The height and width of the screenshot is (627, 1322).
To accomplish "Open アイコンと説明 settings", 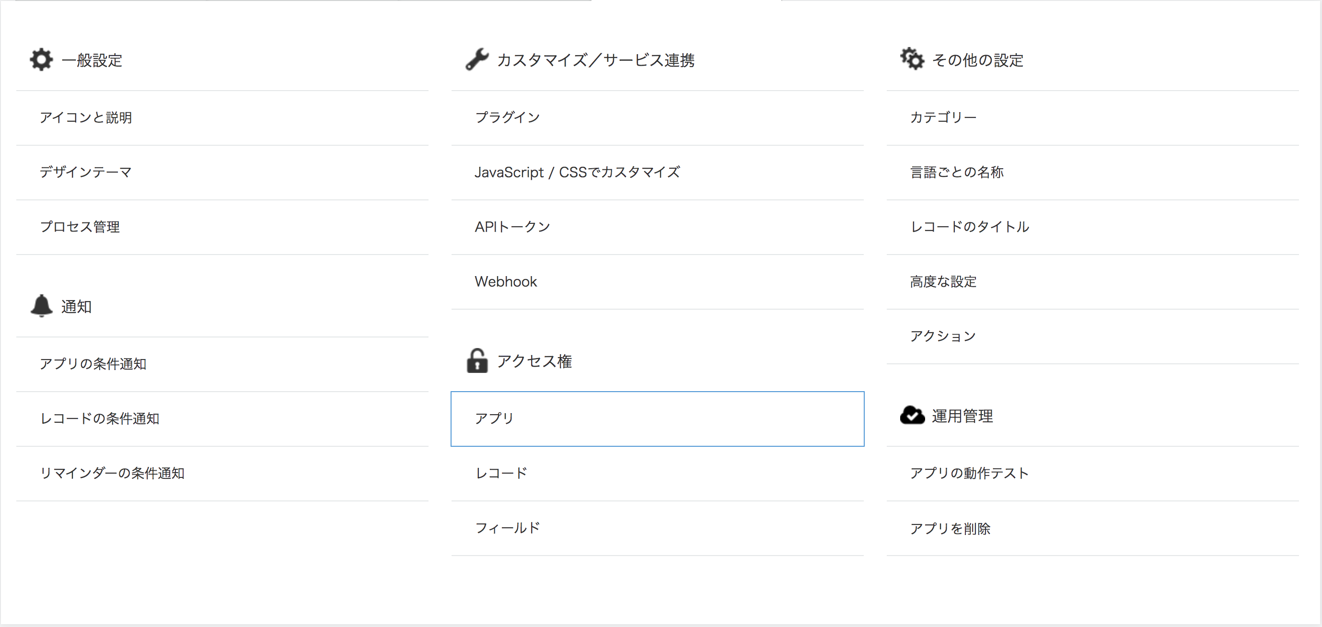I will 222,118.
